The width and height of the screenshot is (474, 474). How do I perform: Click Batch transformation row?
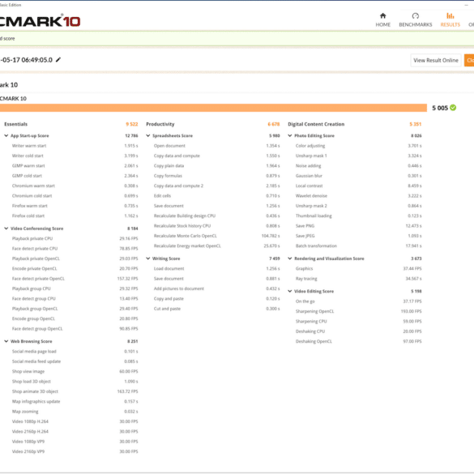click(x=358, y=246)
